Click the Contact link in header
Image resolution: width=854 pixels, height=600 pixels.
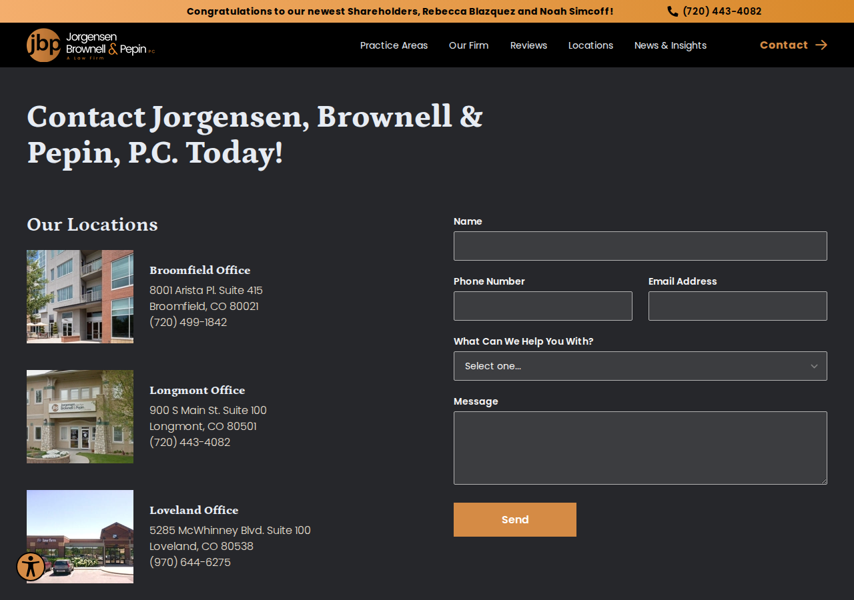coord(784,45)
